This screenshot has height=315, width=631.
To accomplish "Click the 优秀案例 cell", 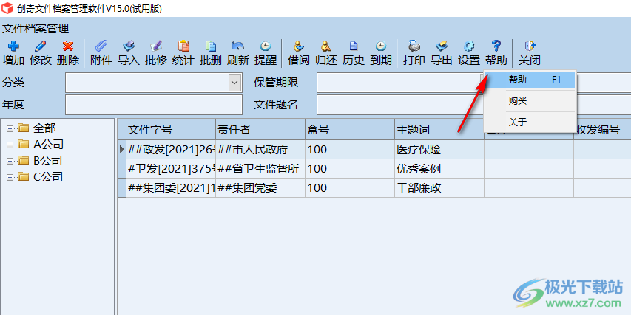I will tap(439, 168).
